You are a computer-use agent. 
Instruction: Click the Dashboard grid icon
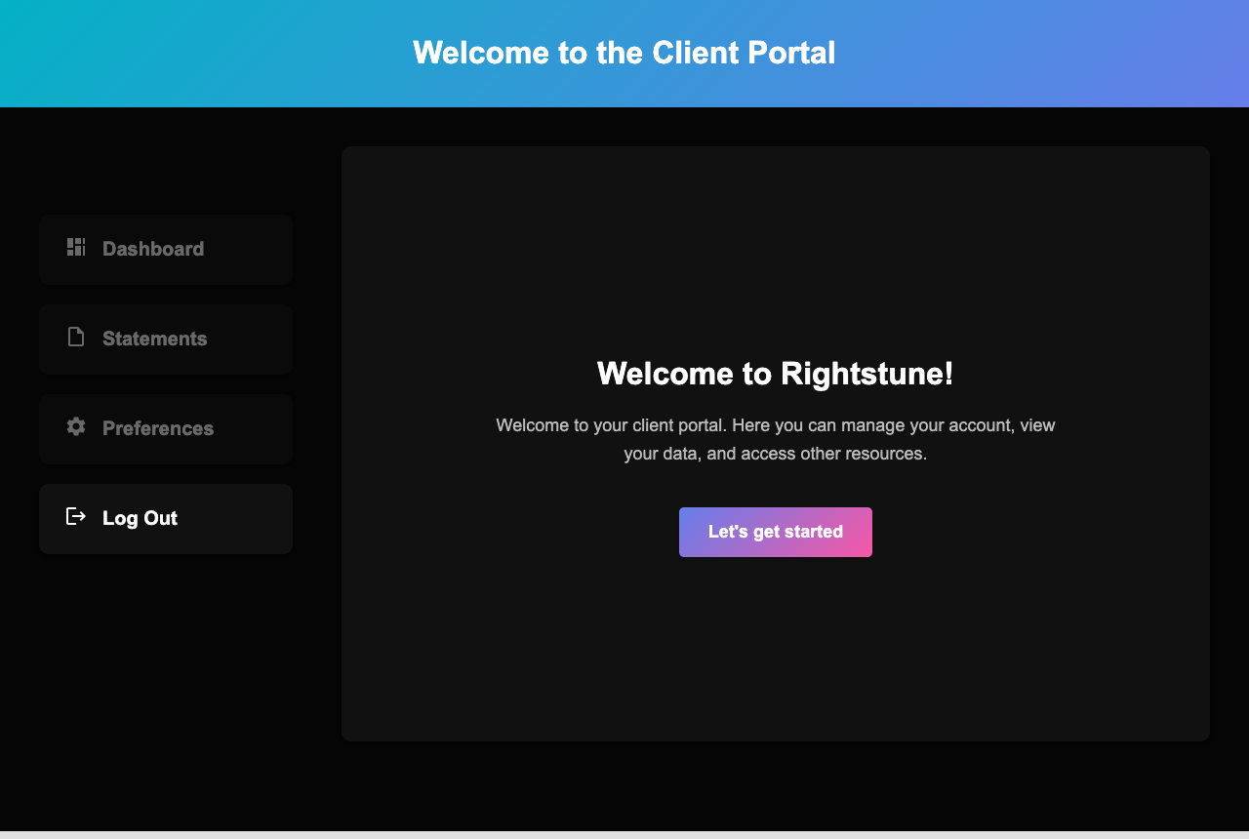(76, 247)
